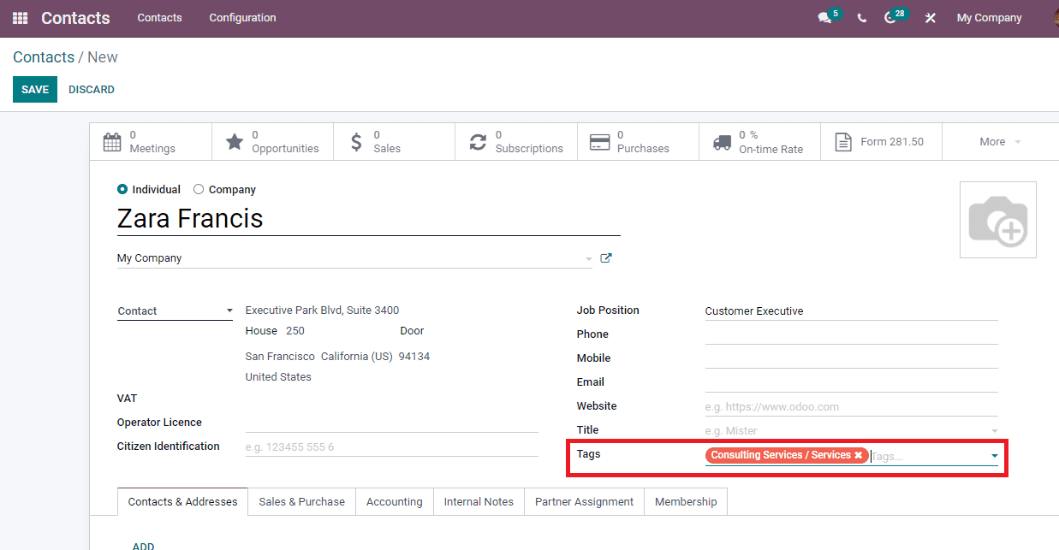This screenshot has height=550, width=1059.
Task: Switch to the Sales & Purchase tab
Action: tap(301, 502)
